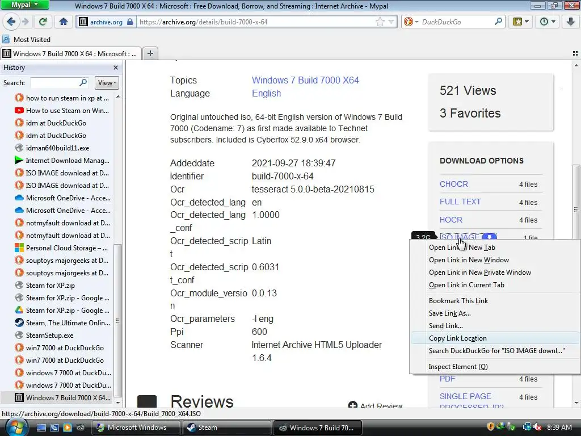This screenshot has width=581, height=436.
Task: Choose Open Link in New Window
Action: [x=495, y=260]
